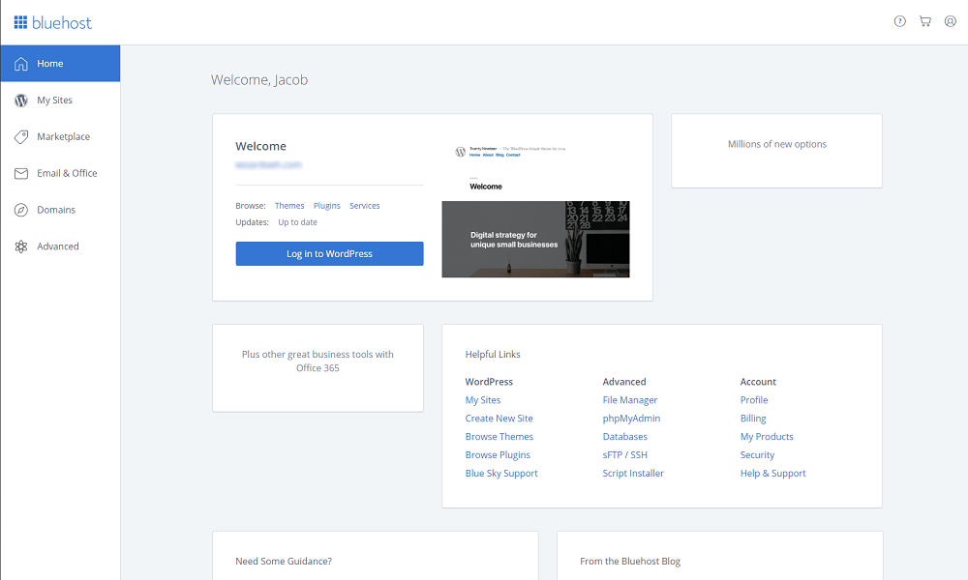Open the Browse Themes helpful link

(499, 436)
